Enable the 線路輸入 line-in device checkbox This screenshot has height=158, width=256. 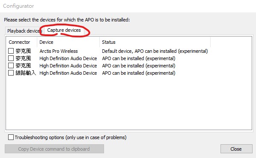coord(11,73)
